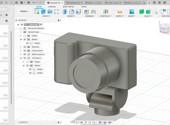Switch to the SURFACE tab
This screenshot has width=170, height=125.
click(x=52, y=7)
